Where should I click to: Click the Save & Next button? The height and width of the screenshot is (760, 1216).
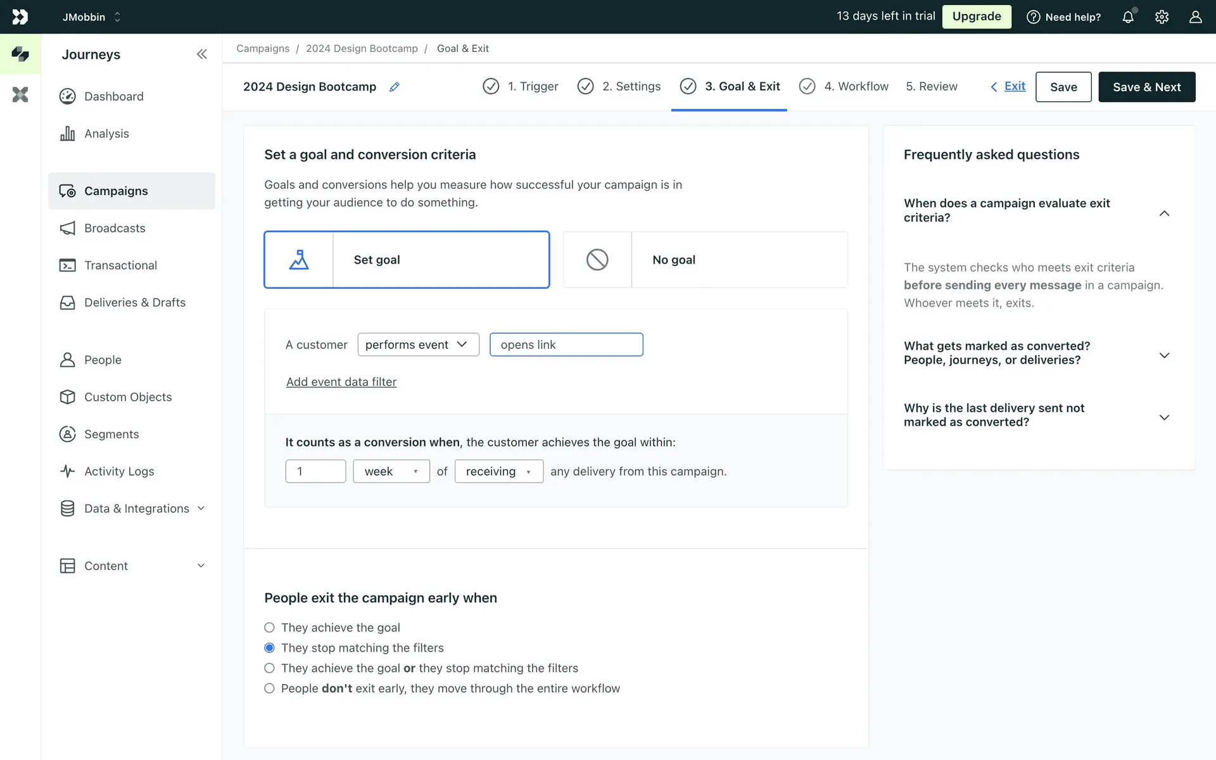click(x=1146, y=87)
